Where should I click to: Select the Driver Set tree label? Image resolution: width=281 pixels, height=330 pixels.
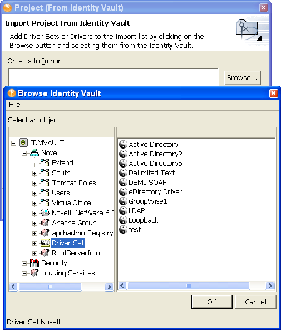(68, 243)
